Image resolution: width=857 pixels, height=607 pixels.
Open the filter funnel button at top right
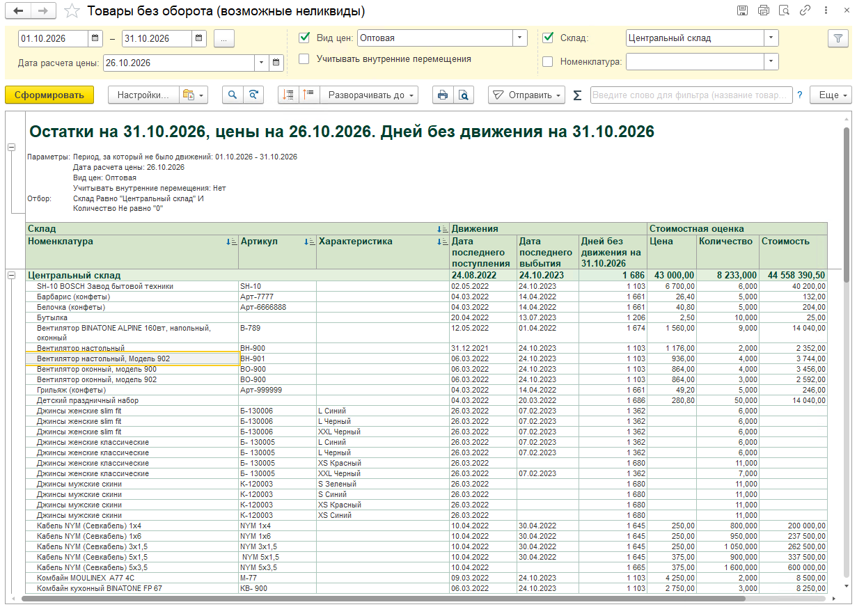tap(838, 39)
